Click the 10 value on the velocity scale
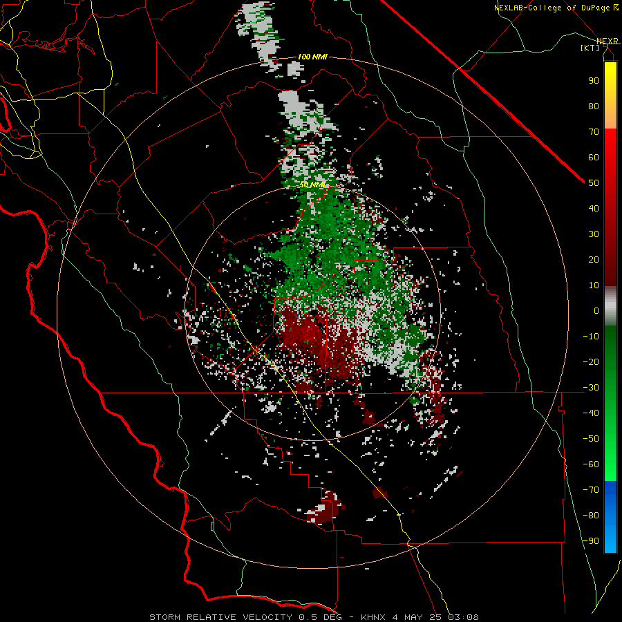This screenshot has width=622, height=622. (594, 285)
